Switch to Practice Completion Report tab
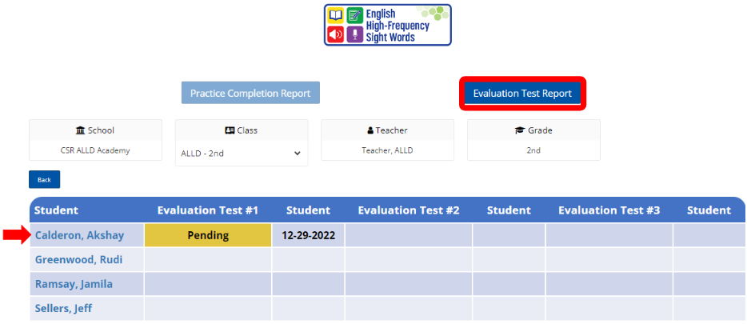 250,93
